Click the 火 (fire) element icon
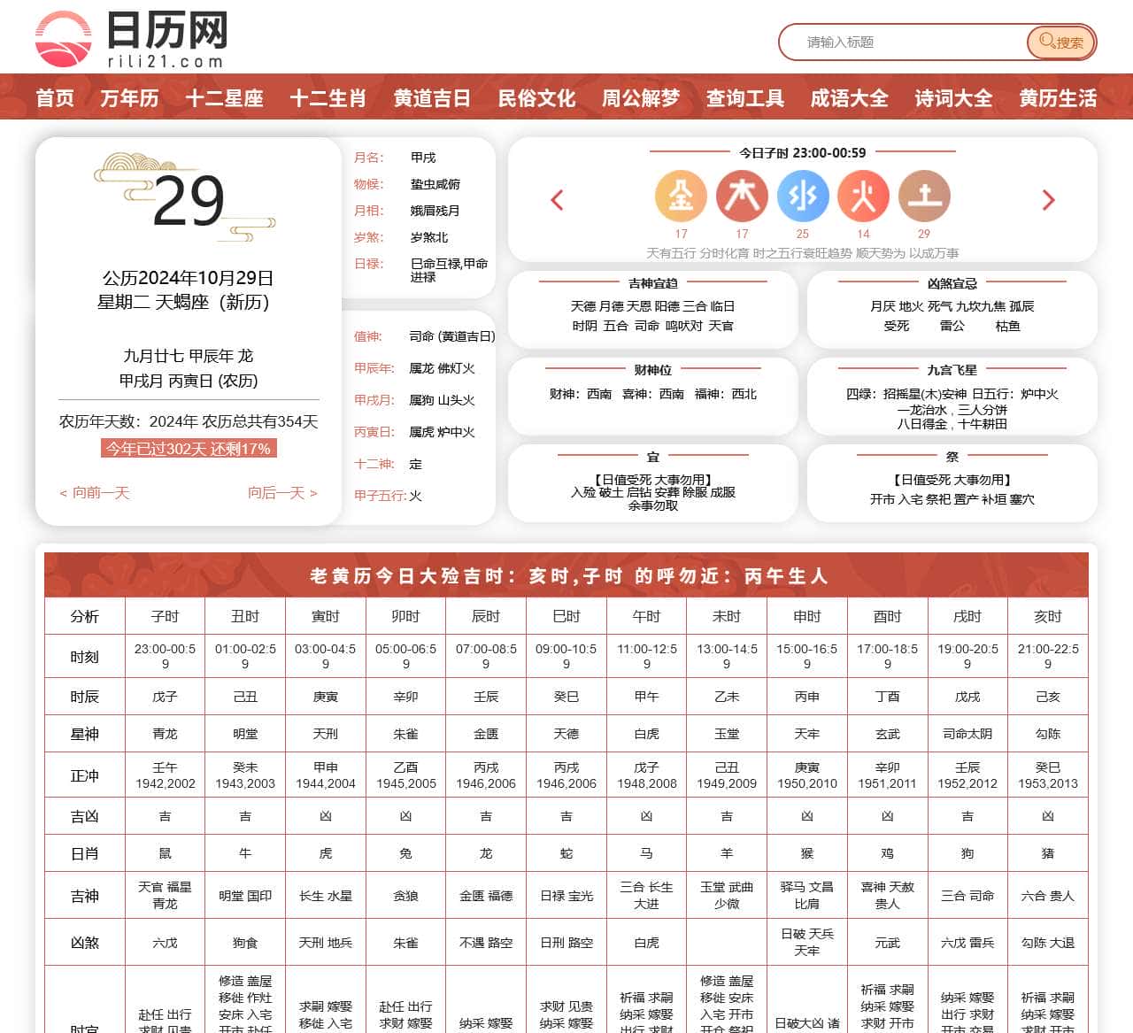 tap(863, 197)
